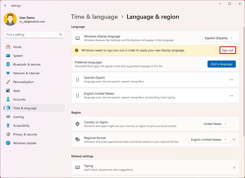Image resolution: width=245 pixels, height=178 pixels.
Task: Open the Country or region dropdown
Action: pos(215,124)
